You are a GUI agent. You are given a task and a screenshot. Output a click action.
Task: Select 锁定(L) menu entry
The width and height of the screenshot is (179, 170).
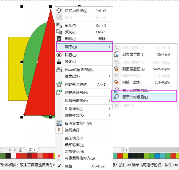pos(84,62)
